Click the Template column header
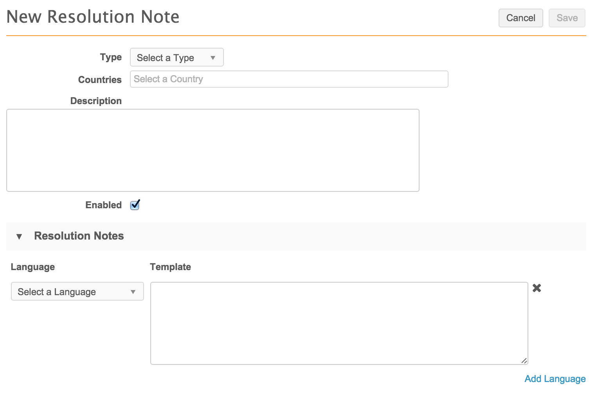The height and width of the screenshot is (393, 598). pyautogui.click(x=170, y=267)
